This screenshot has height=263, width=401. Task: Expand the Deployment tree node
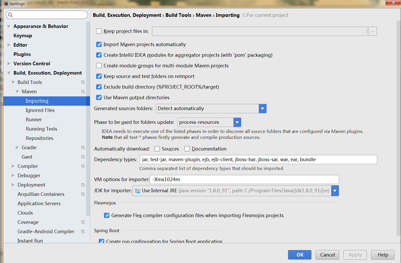(x=13, y=185)
